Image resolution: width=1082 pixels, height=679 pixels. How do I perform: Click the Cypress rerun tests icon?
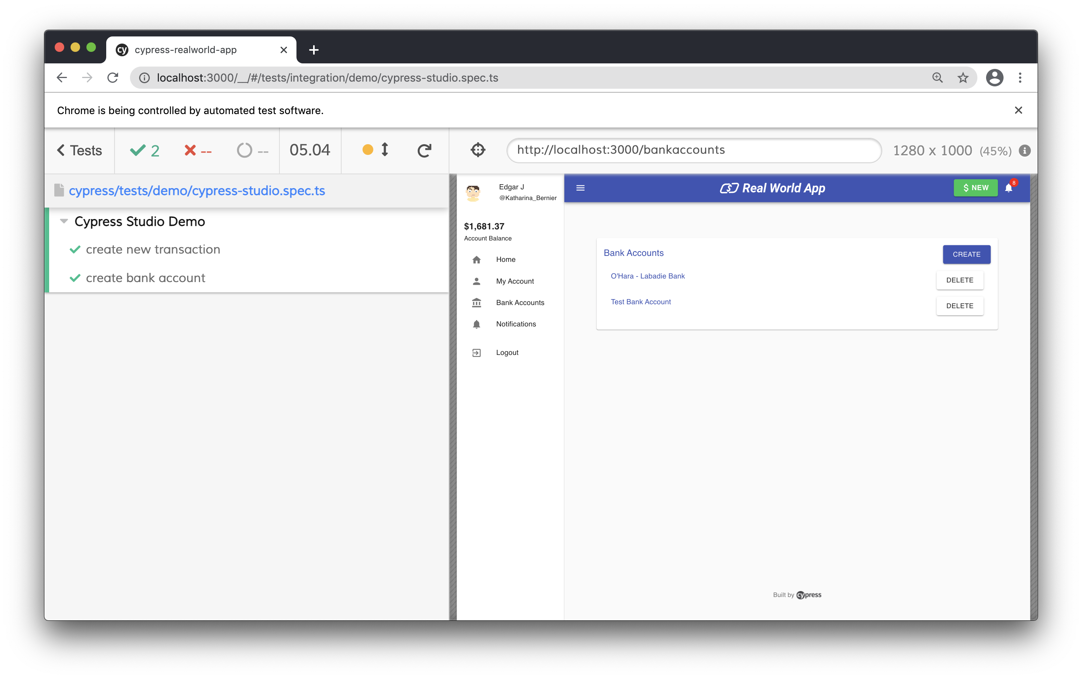(x=424, y=151)
